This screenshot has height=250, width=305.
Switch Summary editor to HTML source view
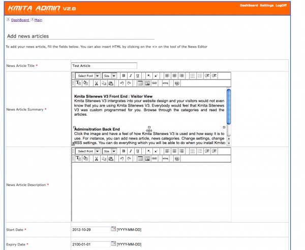(x=166, y=83)
